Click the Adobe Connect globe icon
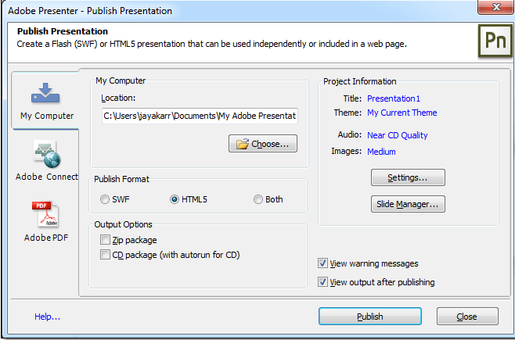The image size is (515, 340). point(46,153)
